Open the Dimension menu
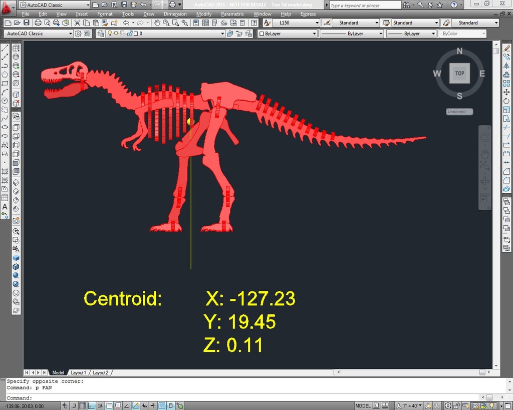 pyautogui.click(x=175, y=14)
